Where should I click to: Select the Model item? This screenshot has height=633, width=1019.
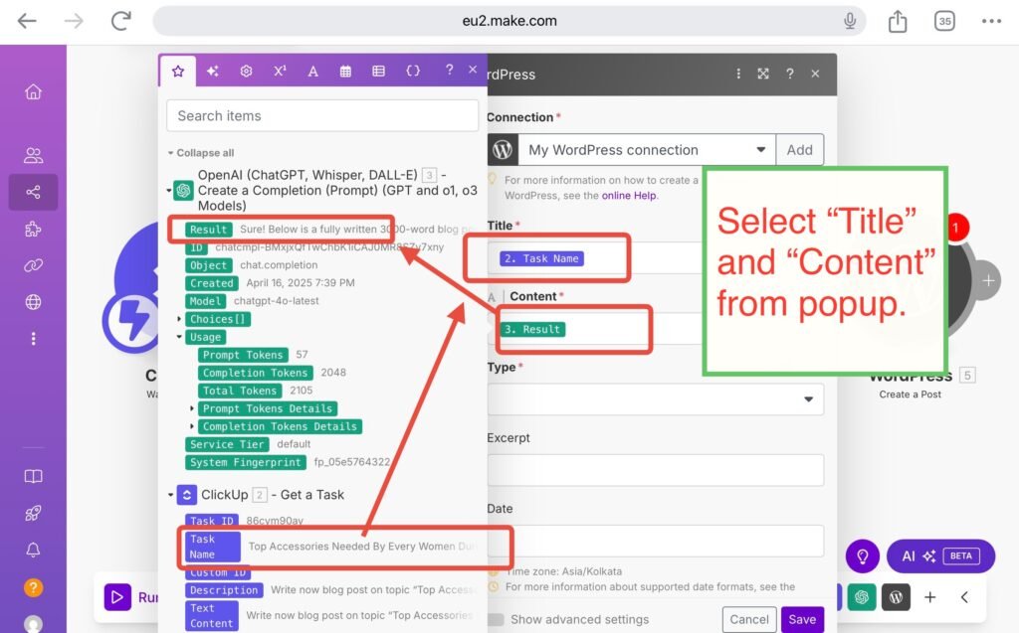[x=205, y=301]
